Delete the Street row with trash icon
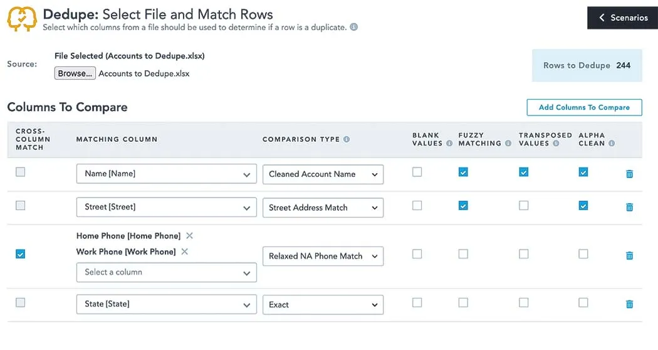This screenshot has height=350, width=658. [629, 207]
